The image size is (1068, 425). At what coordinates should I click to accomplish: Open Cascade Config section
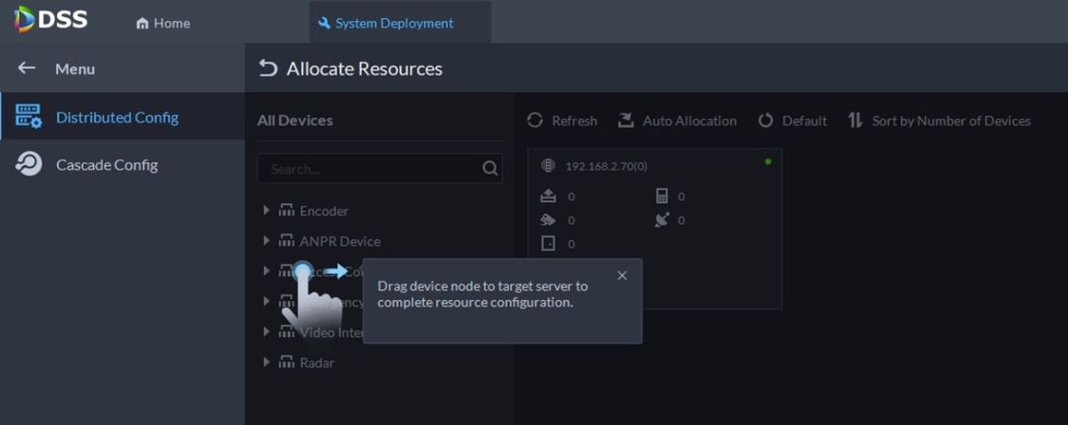[106, 165]
